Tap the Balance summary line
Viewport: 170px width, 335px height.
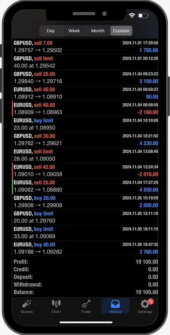[x=85, y=292]
